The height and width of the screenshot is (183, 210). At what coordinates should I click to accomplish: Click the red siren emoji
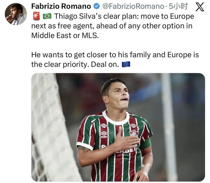pos(36,16)
